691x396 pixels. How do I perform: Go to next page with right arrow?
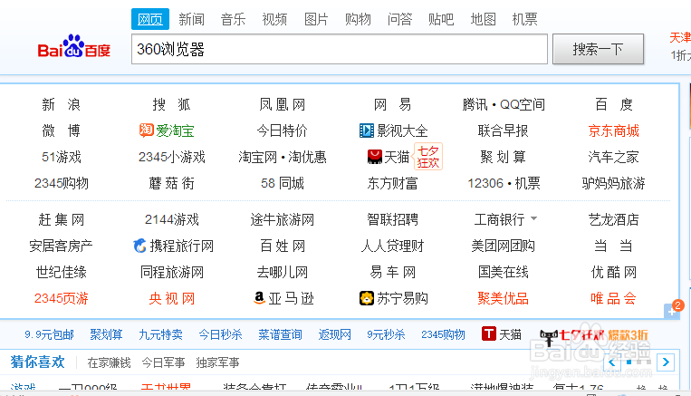tap(666, 362)
